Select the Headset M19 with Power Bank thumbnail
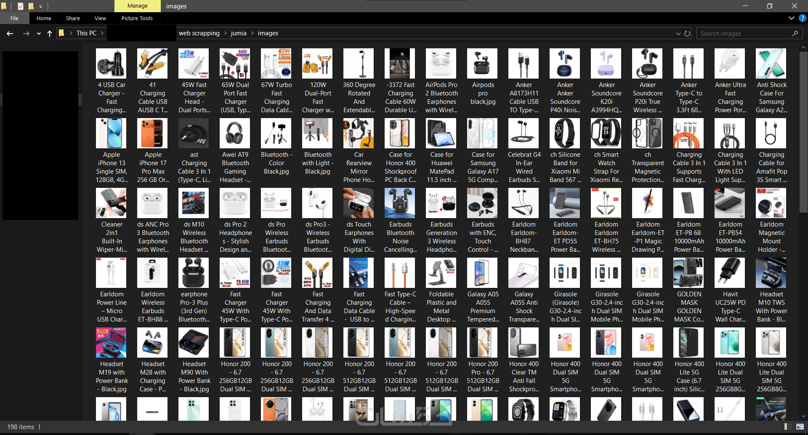This screenshot has height=435, width=808. (111, 343)
